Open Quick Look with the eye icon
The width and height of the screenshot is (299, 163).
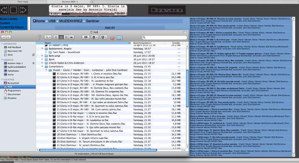(x=86, y=37)
